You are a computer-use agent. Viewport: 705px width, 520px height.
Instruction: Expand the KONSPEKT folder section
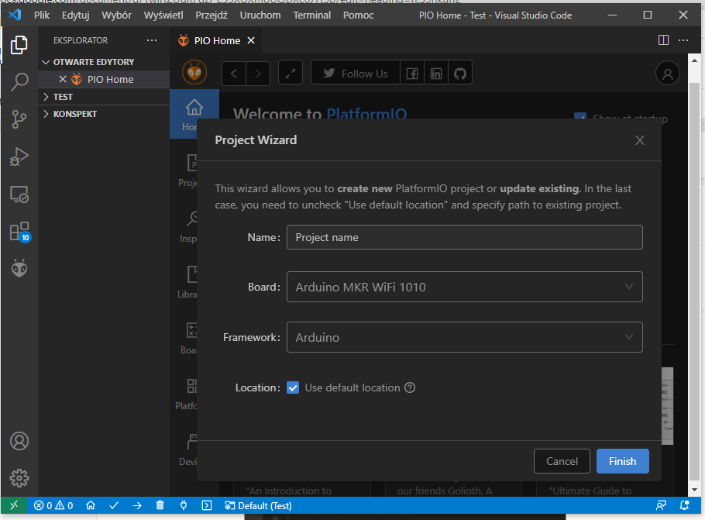104,114
